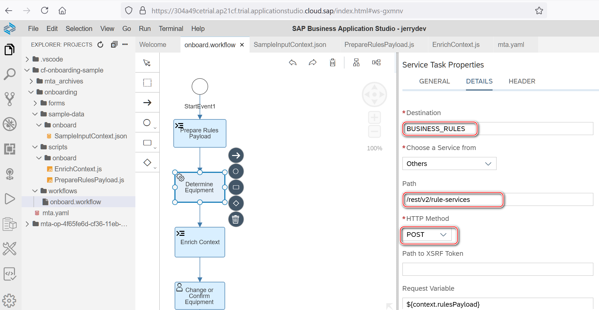Delete the element with the editor trash icon
The height and width of the screenshot is (310, 599).
click(332, 62)
